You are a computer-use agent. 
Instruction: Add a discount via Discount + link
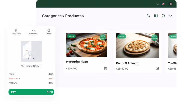click(15, 79)
